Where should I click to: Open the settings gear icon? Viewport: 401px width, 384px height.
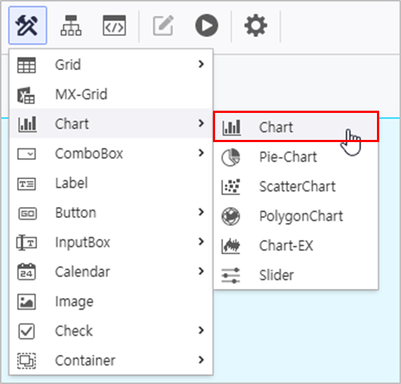[256, 26]
